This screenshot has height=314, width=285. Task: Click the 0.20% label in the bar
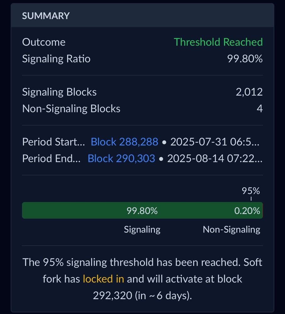tap(247, 211)
